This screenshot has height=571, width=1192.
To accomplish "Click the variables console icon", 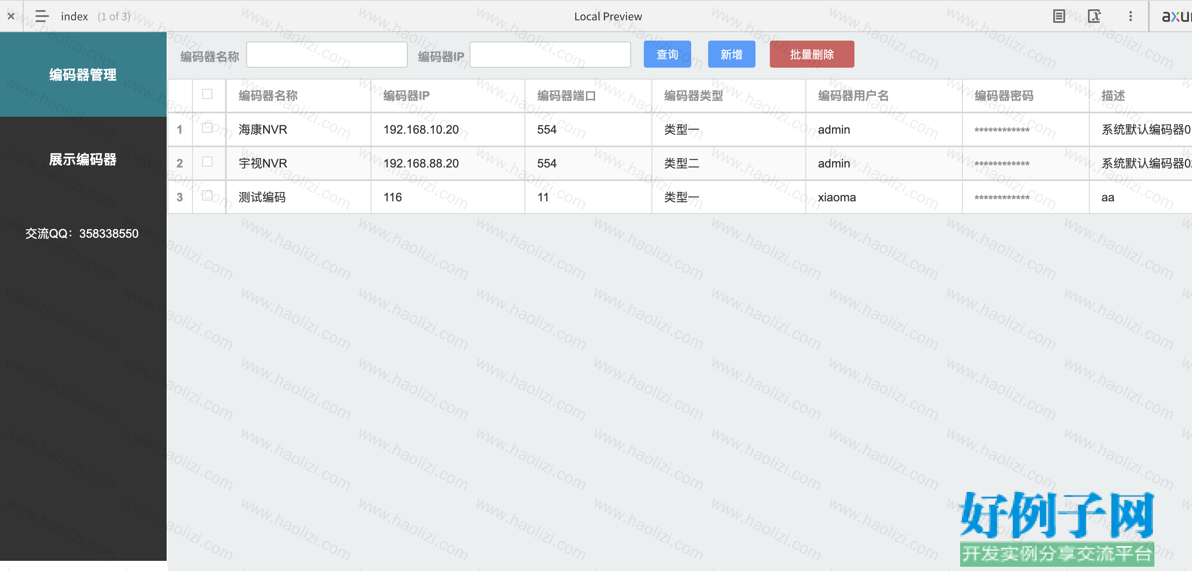I will click(x=1094, y=16).
